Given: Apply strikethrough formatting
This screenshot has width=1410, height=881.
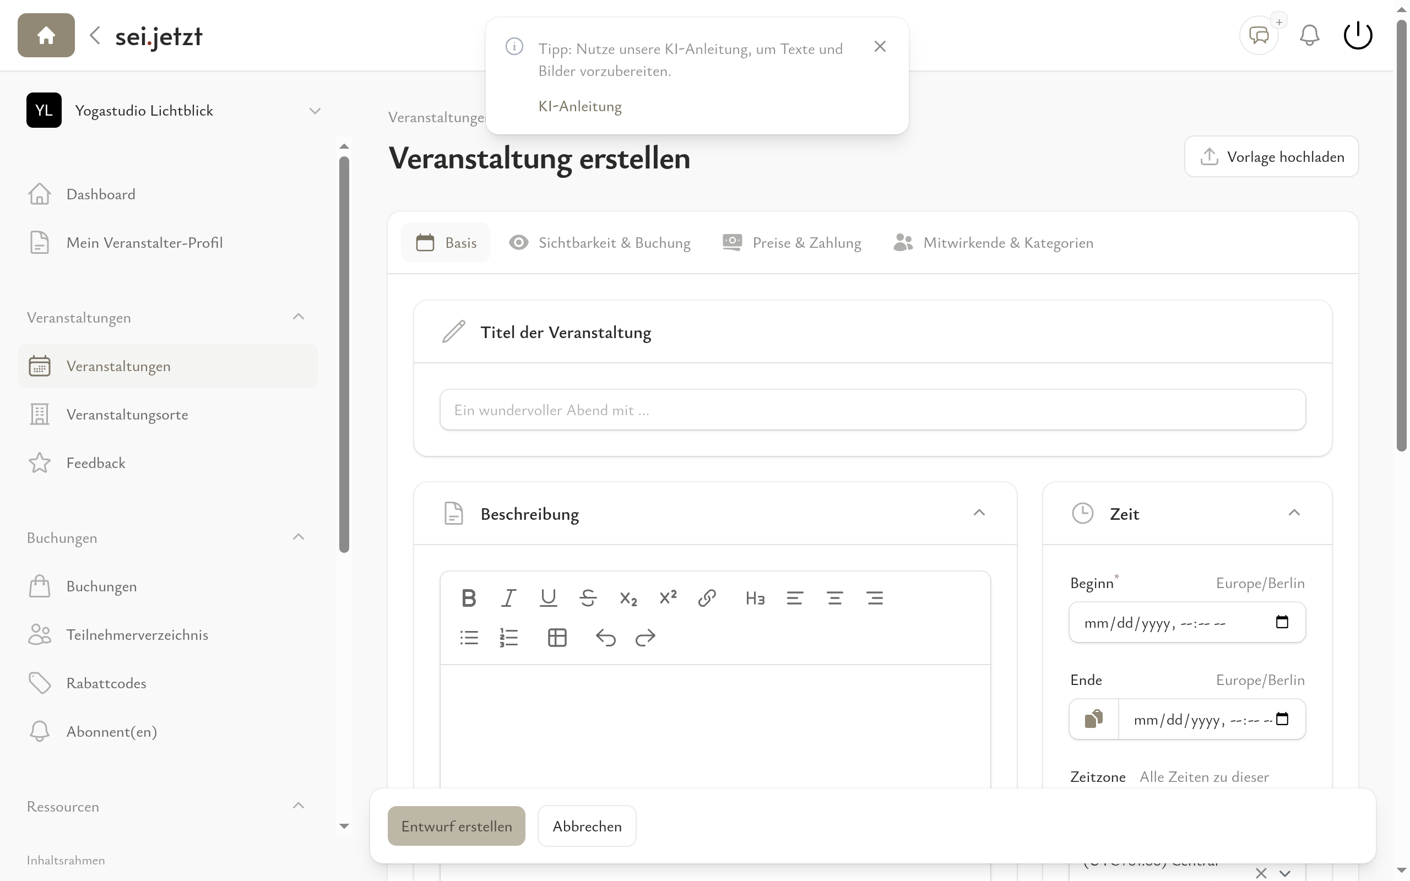Looking at the screenshot, I should tap(588, 597).
